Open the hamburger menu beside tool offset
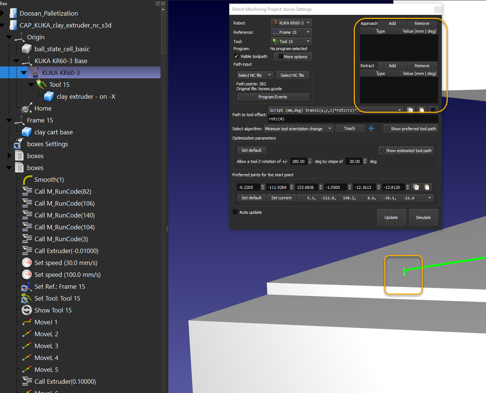This screenshot has height=393, width=486. tap(433, 110)
